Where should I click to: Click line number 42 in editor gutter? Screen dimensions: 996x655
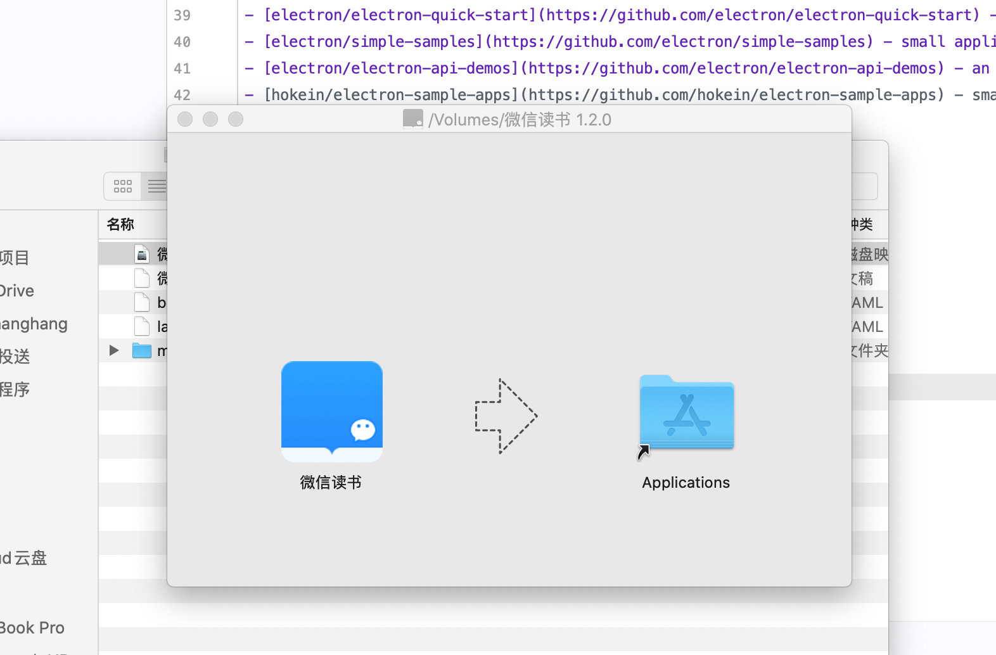182,94
